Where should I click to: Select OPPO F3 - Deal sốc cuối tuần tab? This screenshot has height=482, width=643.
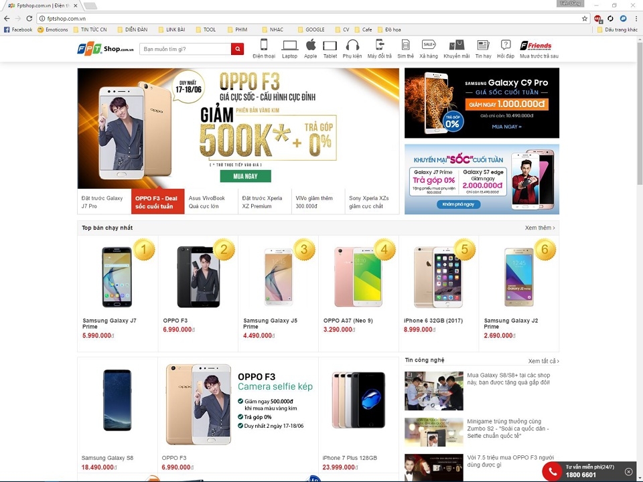click(158, 202)
